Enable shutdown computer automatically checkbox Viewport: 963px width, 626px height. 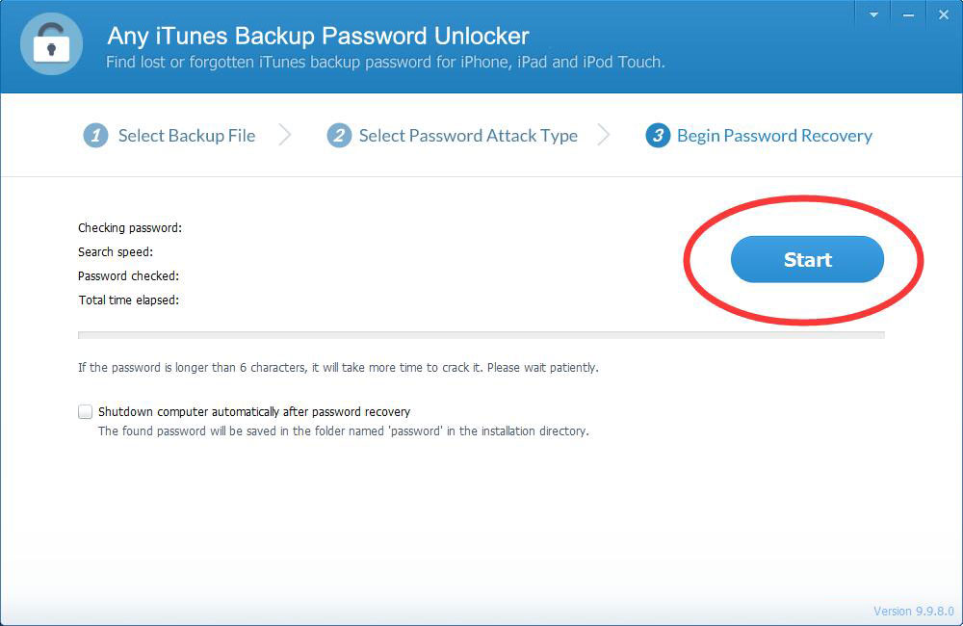point(86,411)
